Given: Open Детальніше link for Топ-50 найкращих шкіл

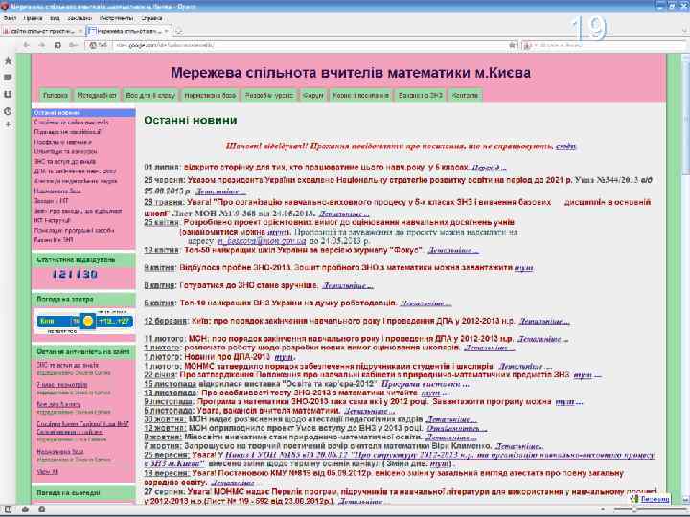Looking at the screenshot, I should tap(453, 250).
